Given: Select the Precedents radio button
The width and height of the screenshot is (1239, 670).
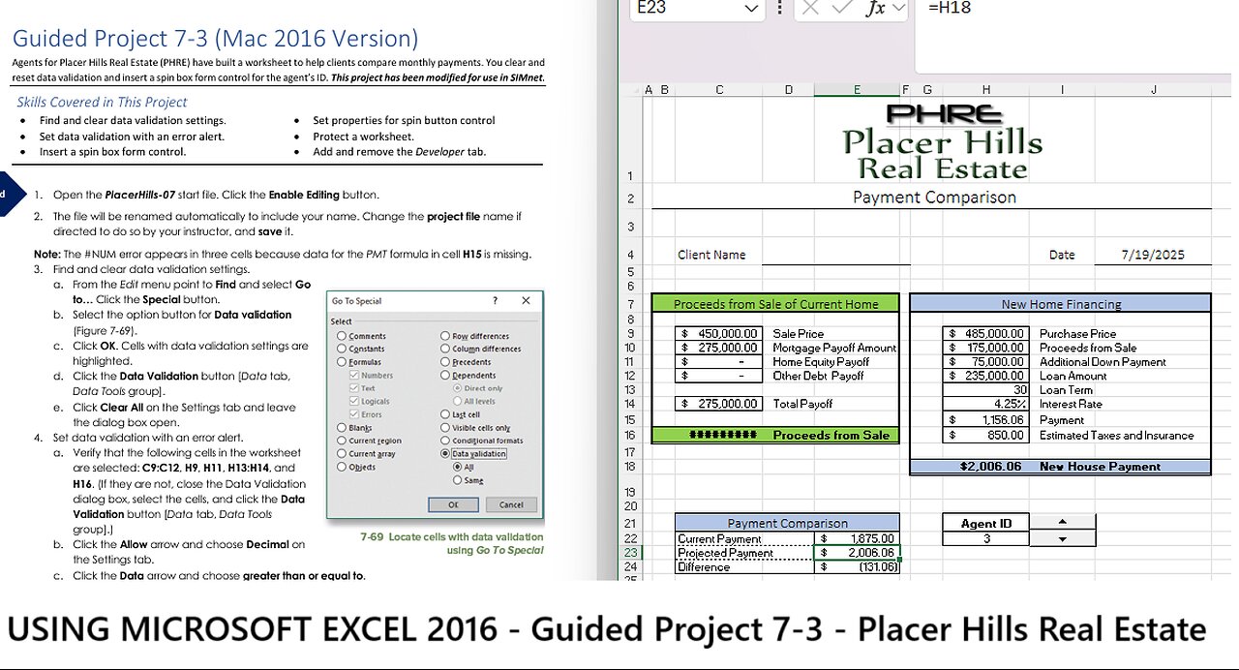Looking at the screenshot, I should (445, 362).
